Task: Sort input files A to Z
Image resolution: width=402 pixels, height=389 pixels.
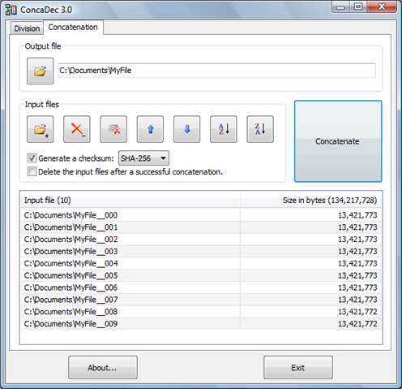Action: click(224, 129)
